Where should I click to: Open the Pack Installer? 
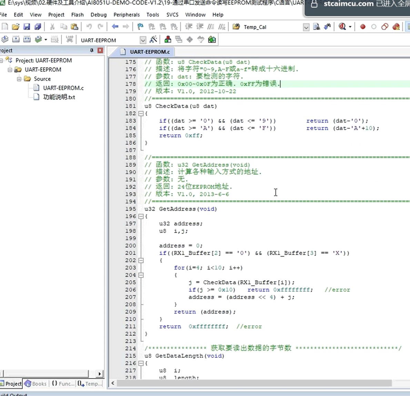pyautogui.click(x=212, y=40)
